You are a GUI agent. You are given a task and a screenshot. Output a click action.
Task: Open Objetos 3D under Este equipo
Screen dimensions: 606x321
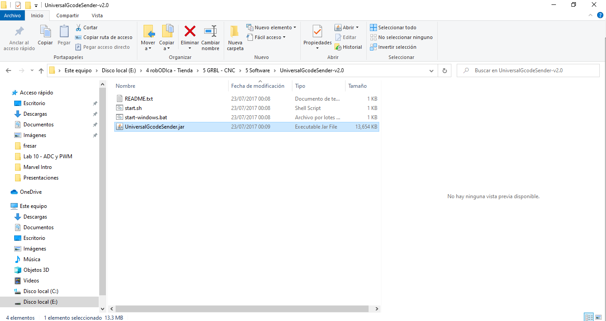(x=36, y=270)
